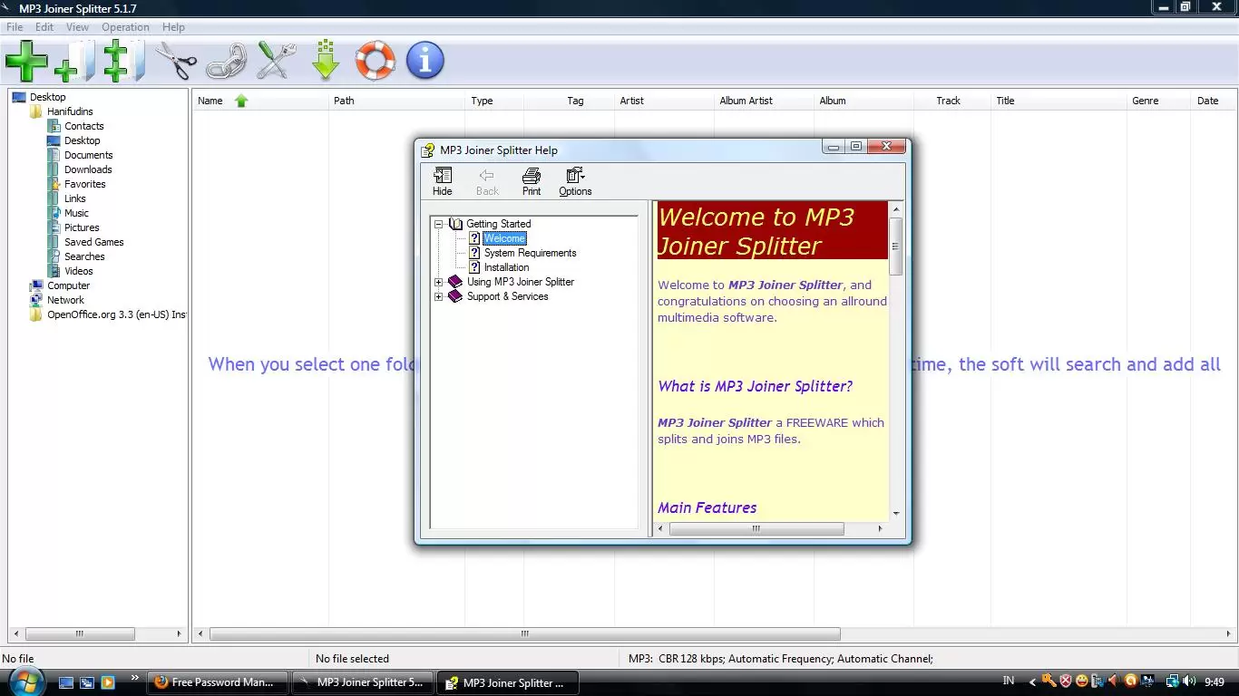Click the Add single file icon

point(74,60)
